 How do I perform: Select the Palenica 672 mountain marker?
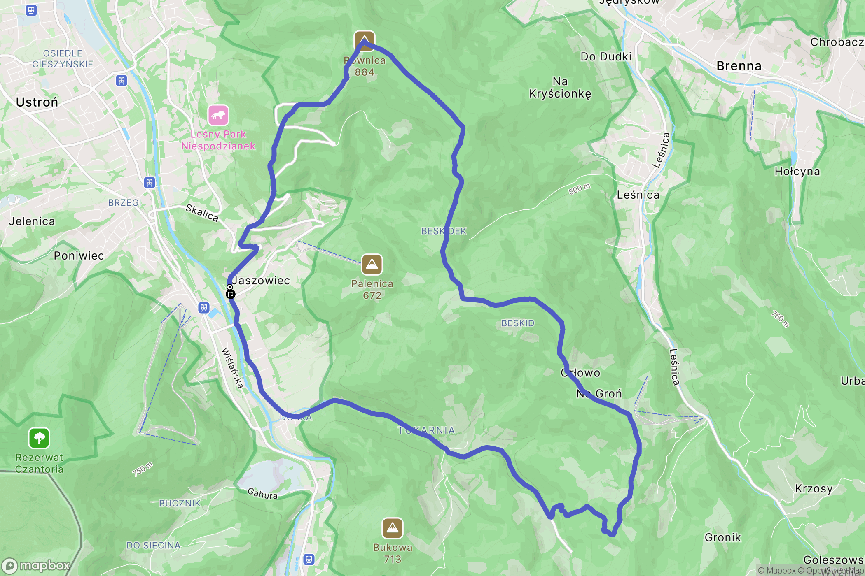point(372,264)
